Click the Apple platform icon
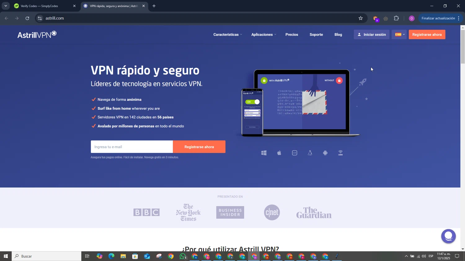This screenshot has height=261, width=465. point(279,153)
